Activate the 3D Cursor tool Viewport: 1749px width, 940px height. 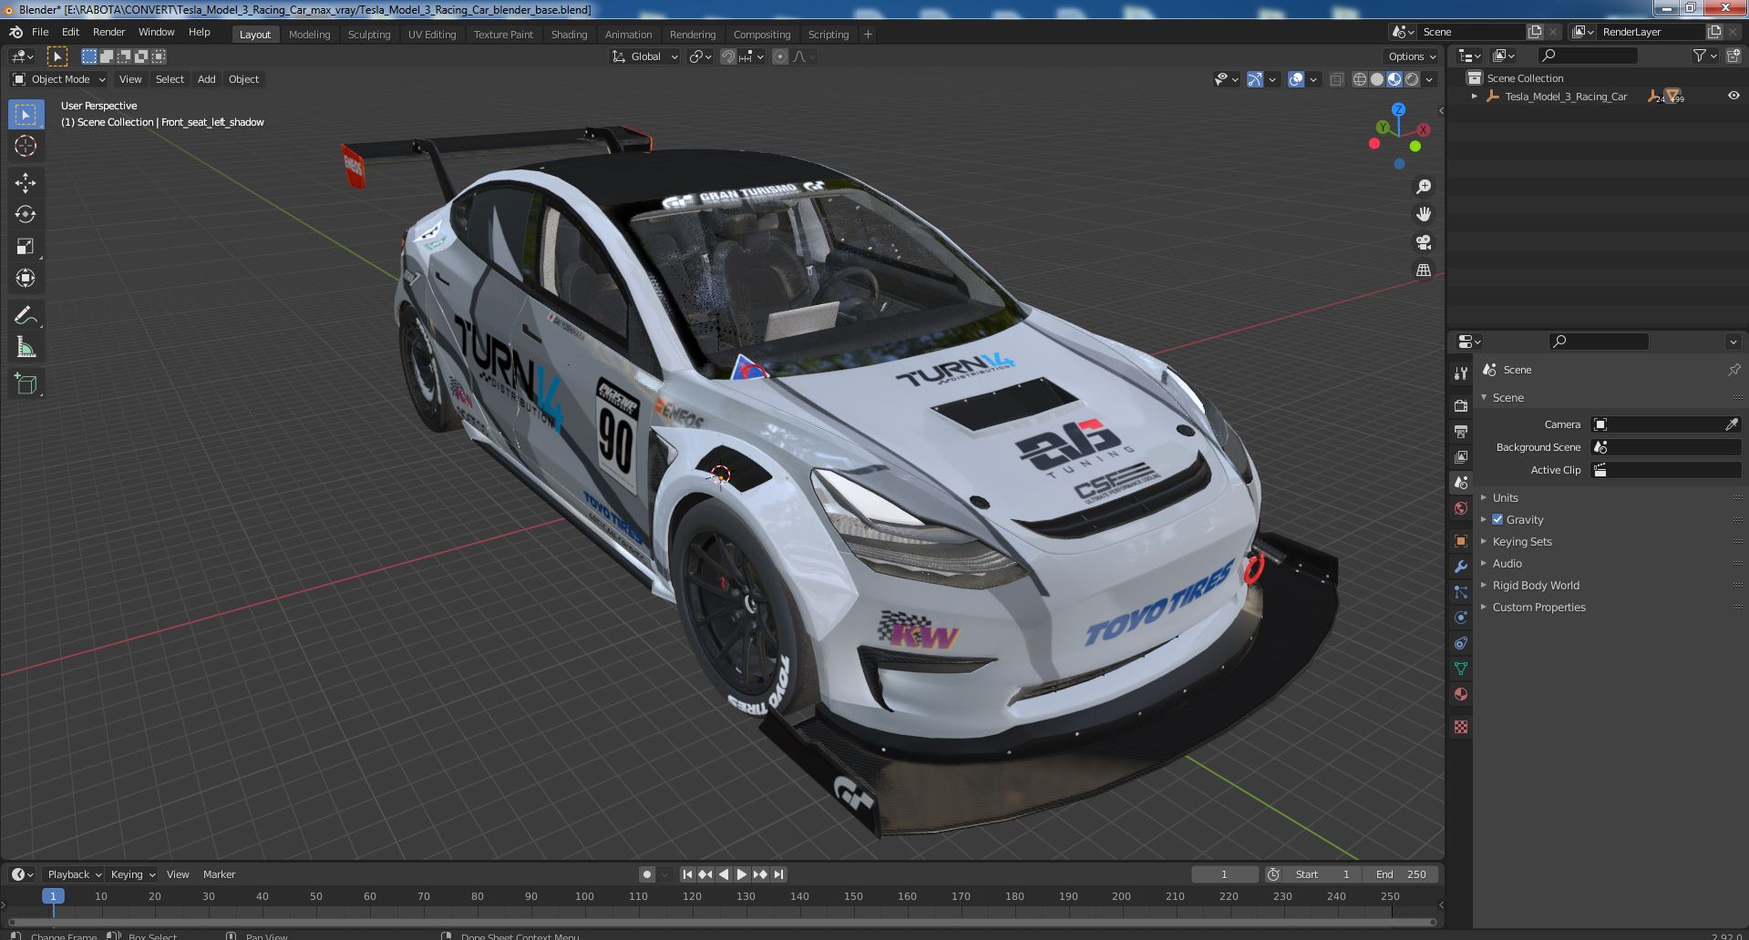[x=26, y=146]
